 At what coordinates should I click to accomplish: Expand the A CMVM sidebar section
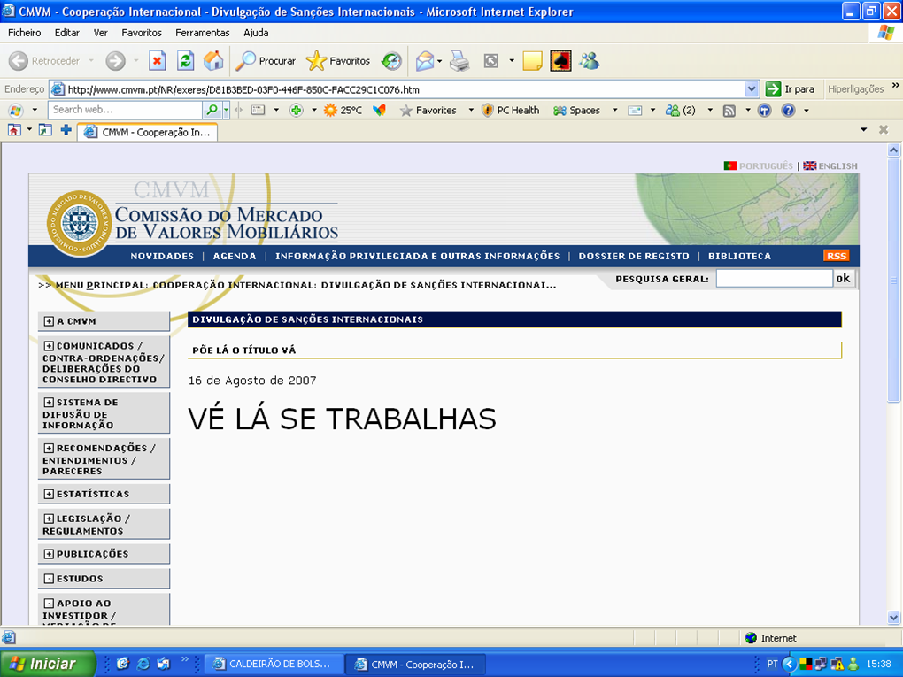49,321
